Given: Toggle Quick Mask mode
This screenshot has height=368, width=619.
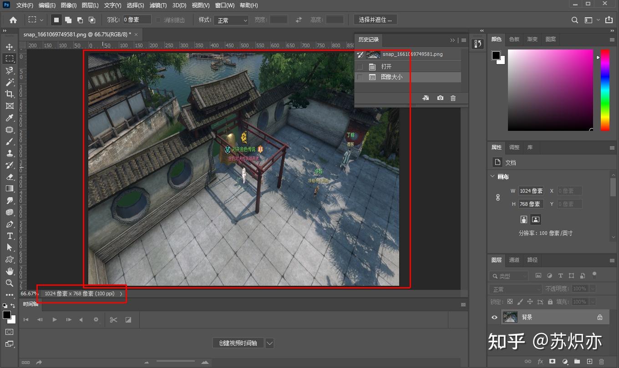Looking at the screenshot, I should (x=9, y=332).
